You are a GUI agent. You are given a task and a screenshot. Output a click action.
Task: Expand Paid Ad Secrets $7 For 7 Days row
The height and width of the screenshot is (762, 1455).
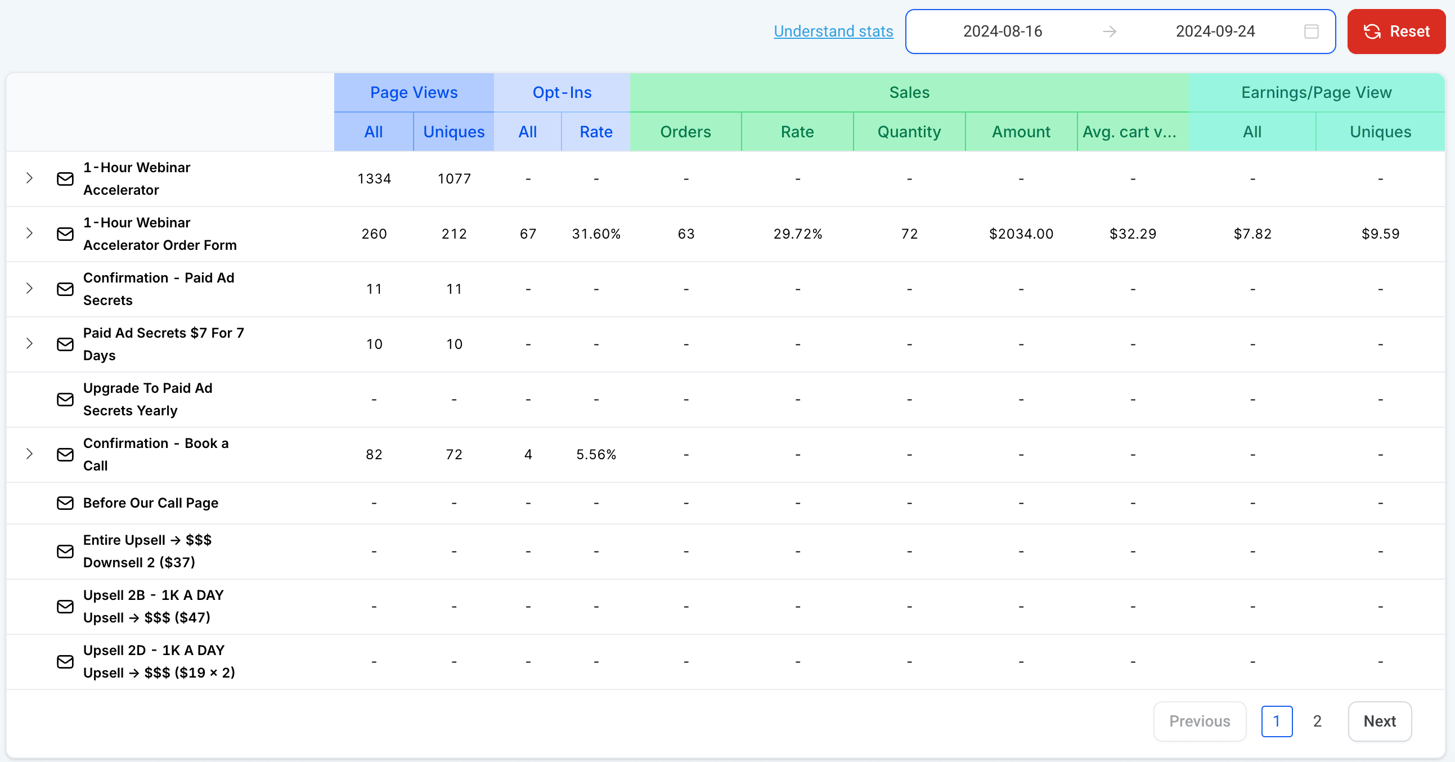29,343
